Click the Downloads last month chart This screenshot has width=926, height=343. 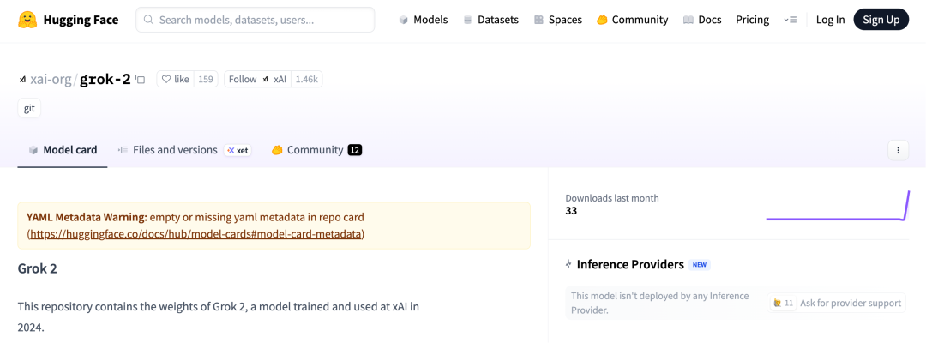click(838, 206)
